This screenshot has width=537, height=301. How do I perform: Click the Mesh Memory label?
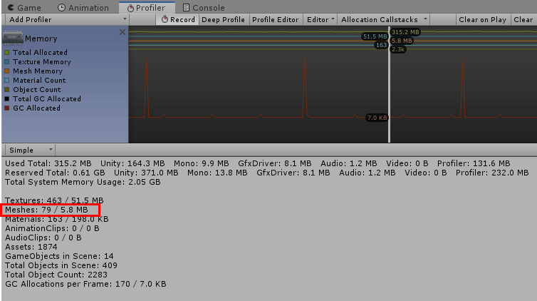point(38,71)
